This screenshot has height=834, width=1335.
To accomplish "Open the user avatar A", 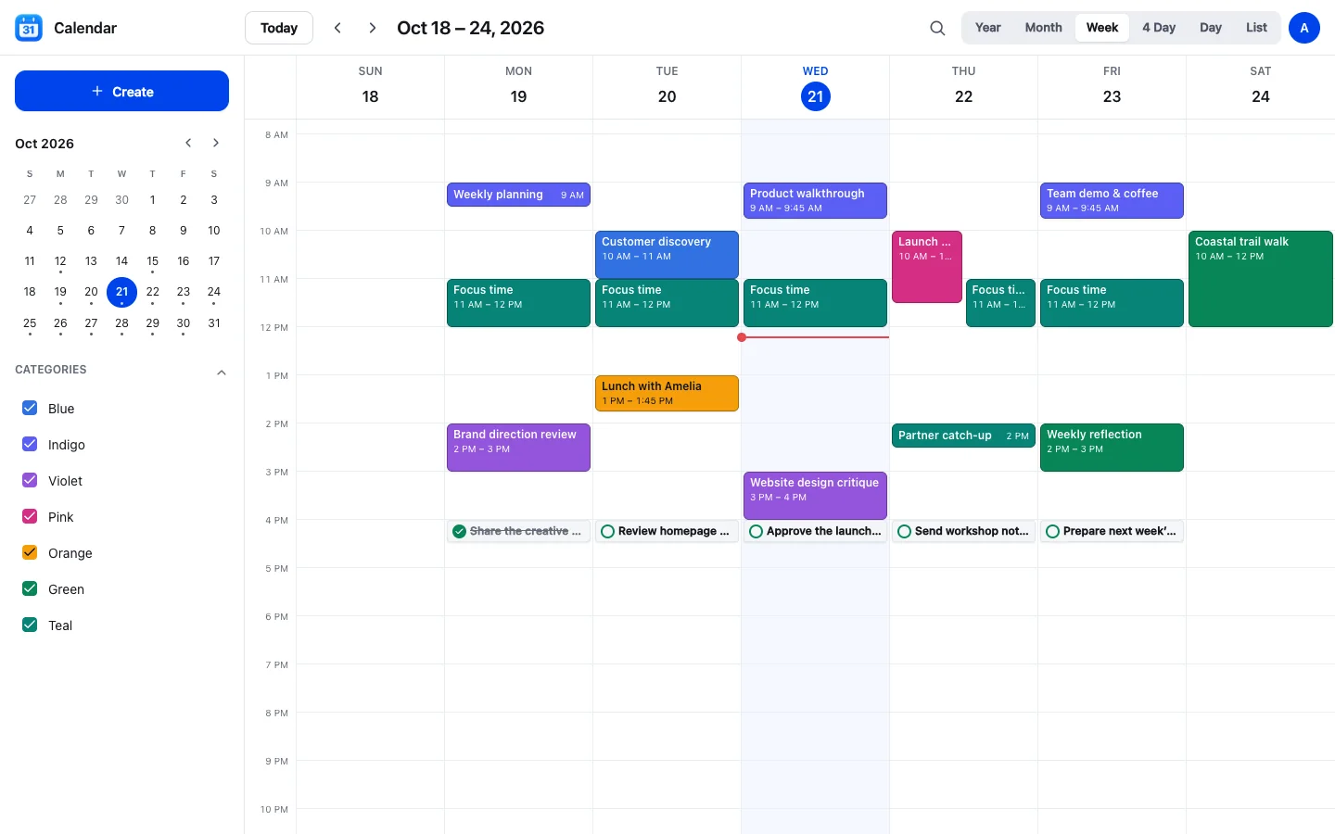I will pos(1303,28).
